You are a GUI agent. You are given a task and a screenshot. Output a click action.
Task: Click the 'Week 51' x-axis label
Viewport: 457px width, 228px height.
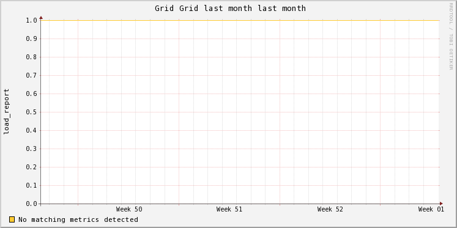(229, 209)
